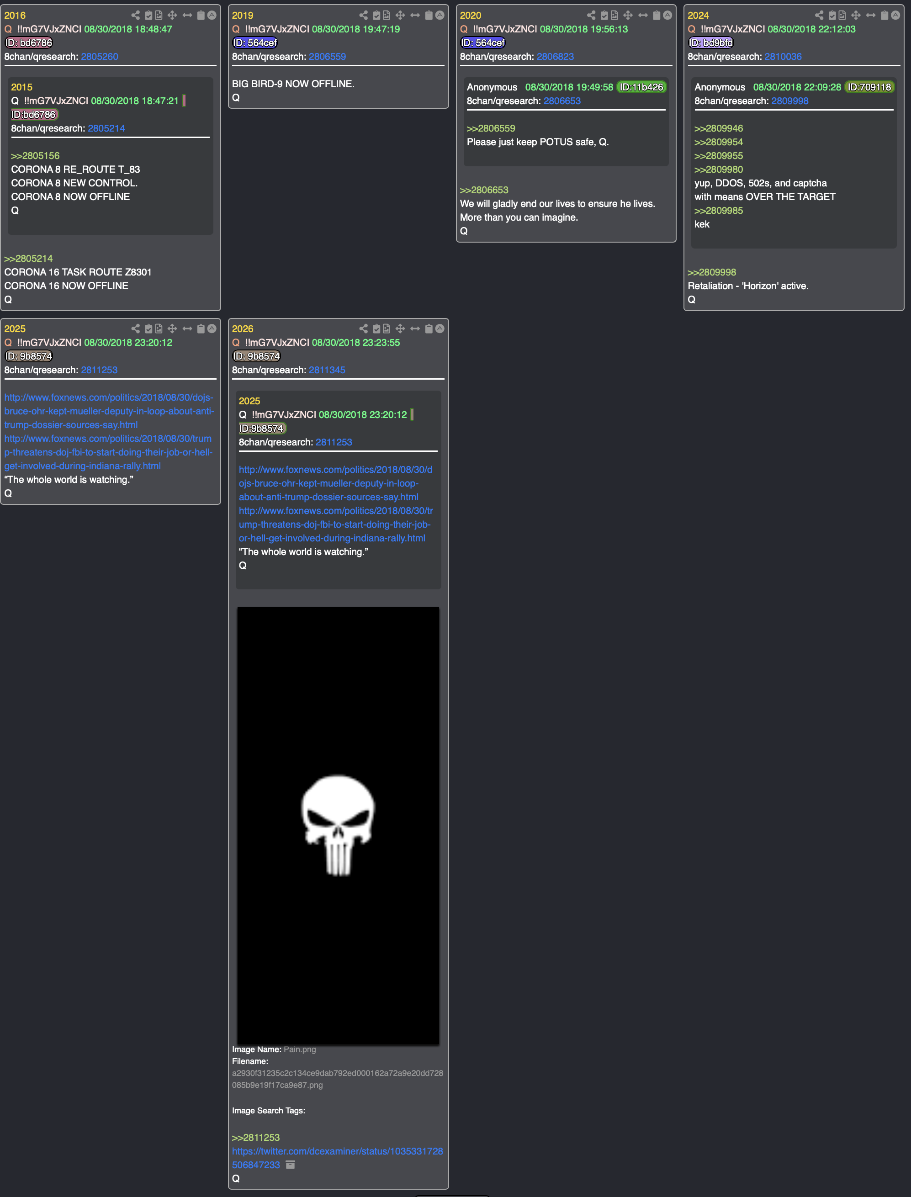This screenshot has height=1197, width=911.
Task: Share post 2016
Action: click(136, 15)
